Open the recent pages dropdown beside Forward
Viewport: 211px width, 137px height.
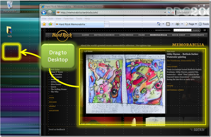coord(54,13)
